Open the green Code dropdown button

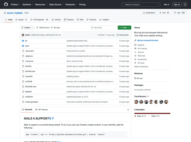[124, 28]
